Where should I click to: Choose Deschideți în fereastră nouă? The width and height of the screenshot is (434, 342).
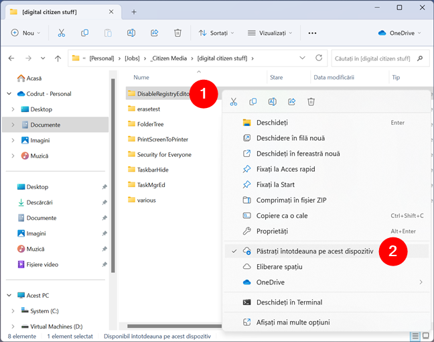327,154
